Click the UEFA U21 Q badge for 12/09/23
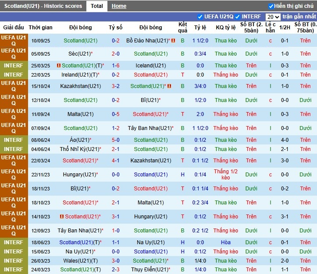 pyautogui.click(x=14, y=231)
